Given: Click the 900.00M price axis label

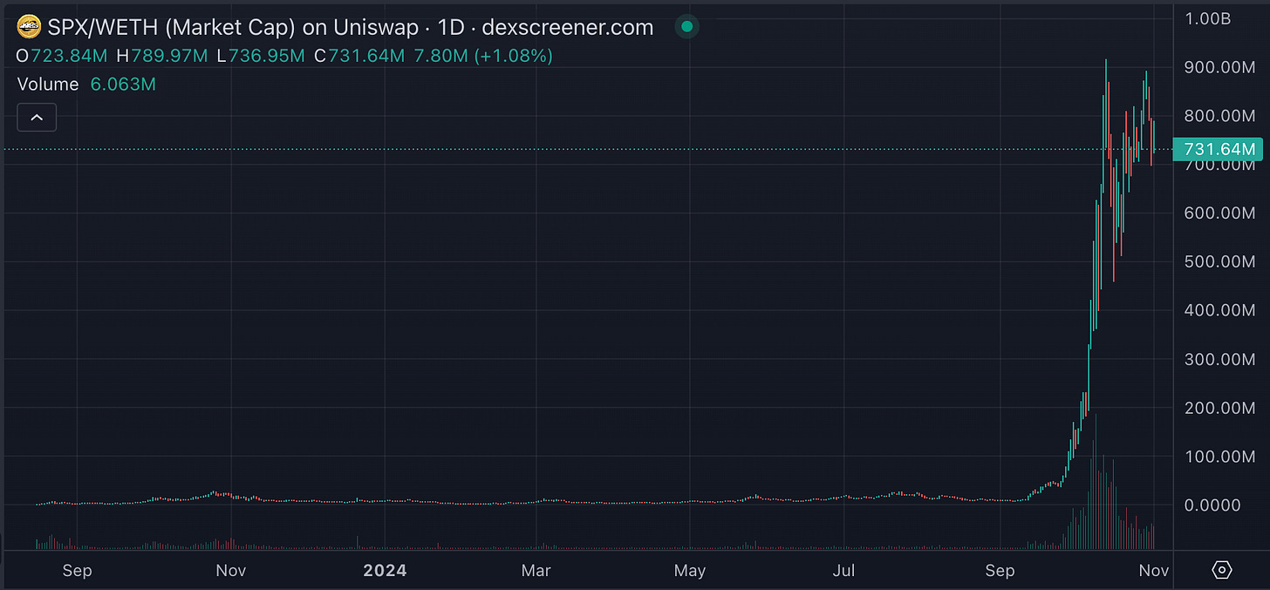Looking at the screenshot, I should (1219, 67).
